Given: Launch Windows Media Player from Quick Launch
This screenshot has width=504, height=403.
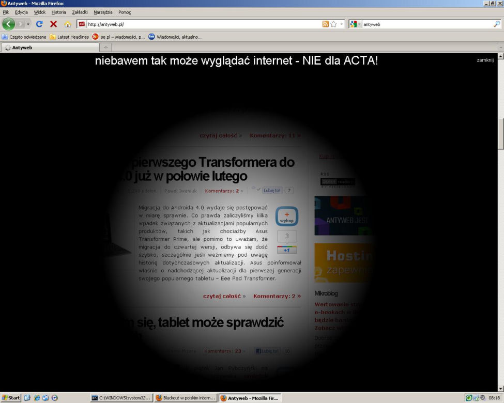Looking at the screenshot, I should point(54,398).
